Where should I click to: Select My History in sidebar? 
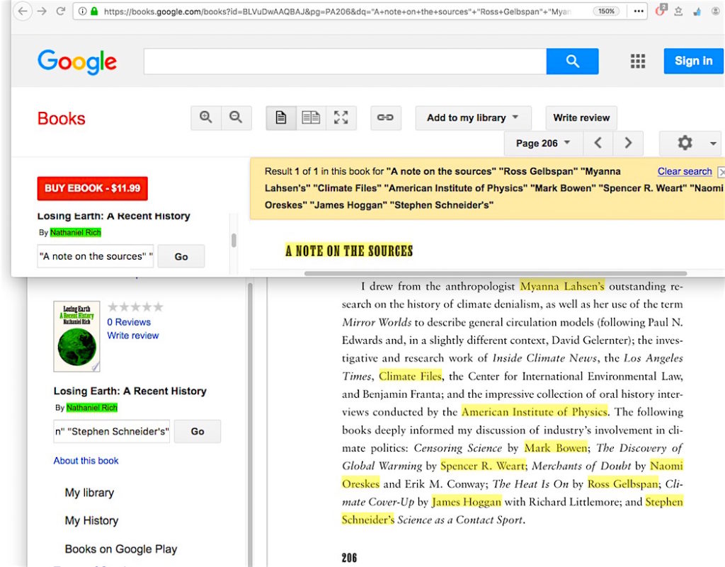coord(91,521)
